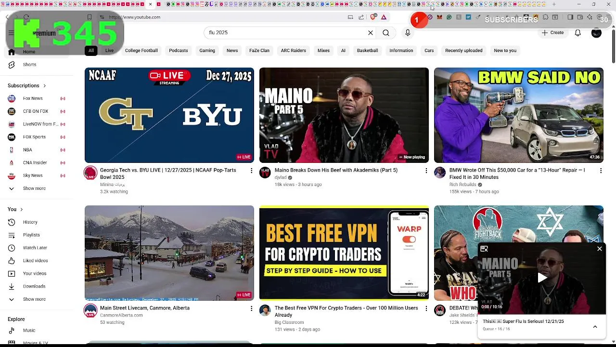The width and height of the screenshot is (616, 347).
Task: Open more options for Best Free VPN video
Action: (x=426, y=308)
